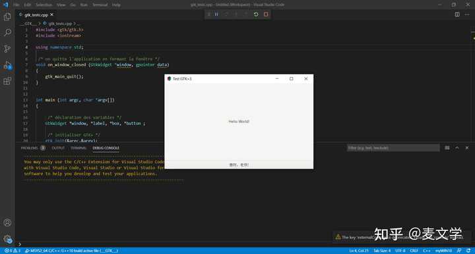
Task: Click the Visual Studio Code logo in title bar
Action: pyautogui.click(x=6, y=5)
